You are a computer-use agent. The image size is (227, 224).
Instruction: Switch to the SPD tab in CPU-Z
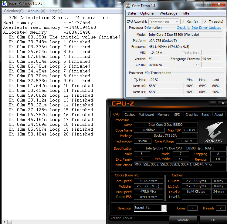[177, 115]
